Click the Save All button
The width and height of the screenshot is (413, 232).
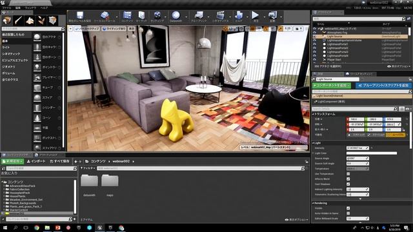[x=59, y=161]
